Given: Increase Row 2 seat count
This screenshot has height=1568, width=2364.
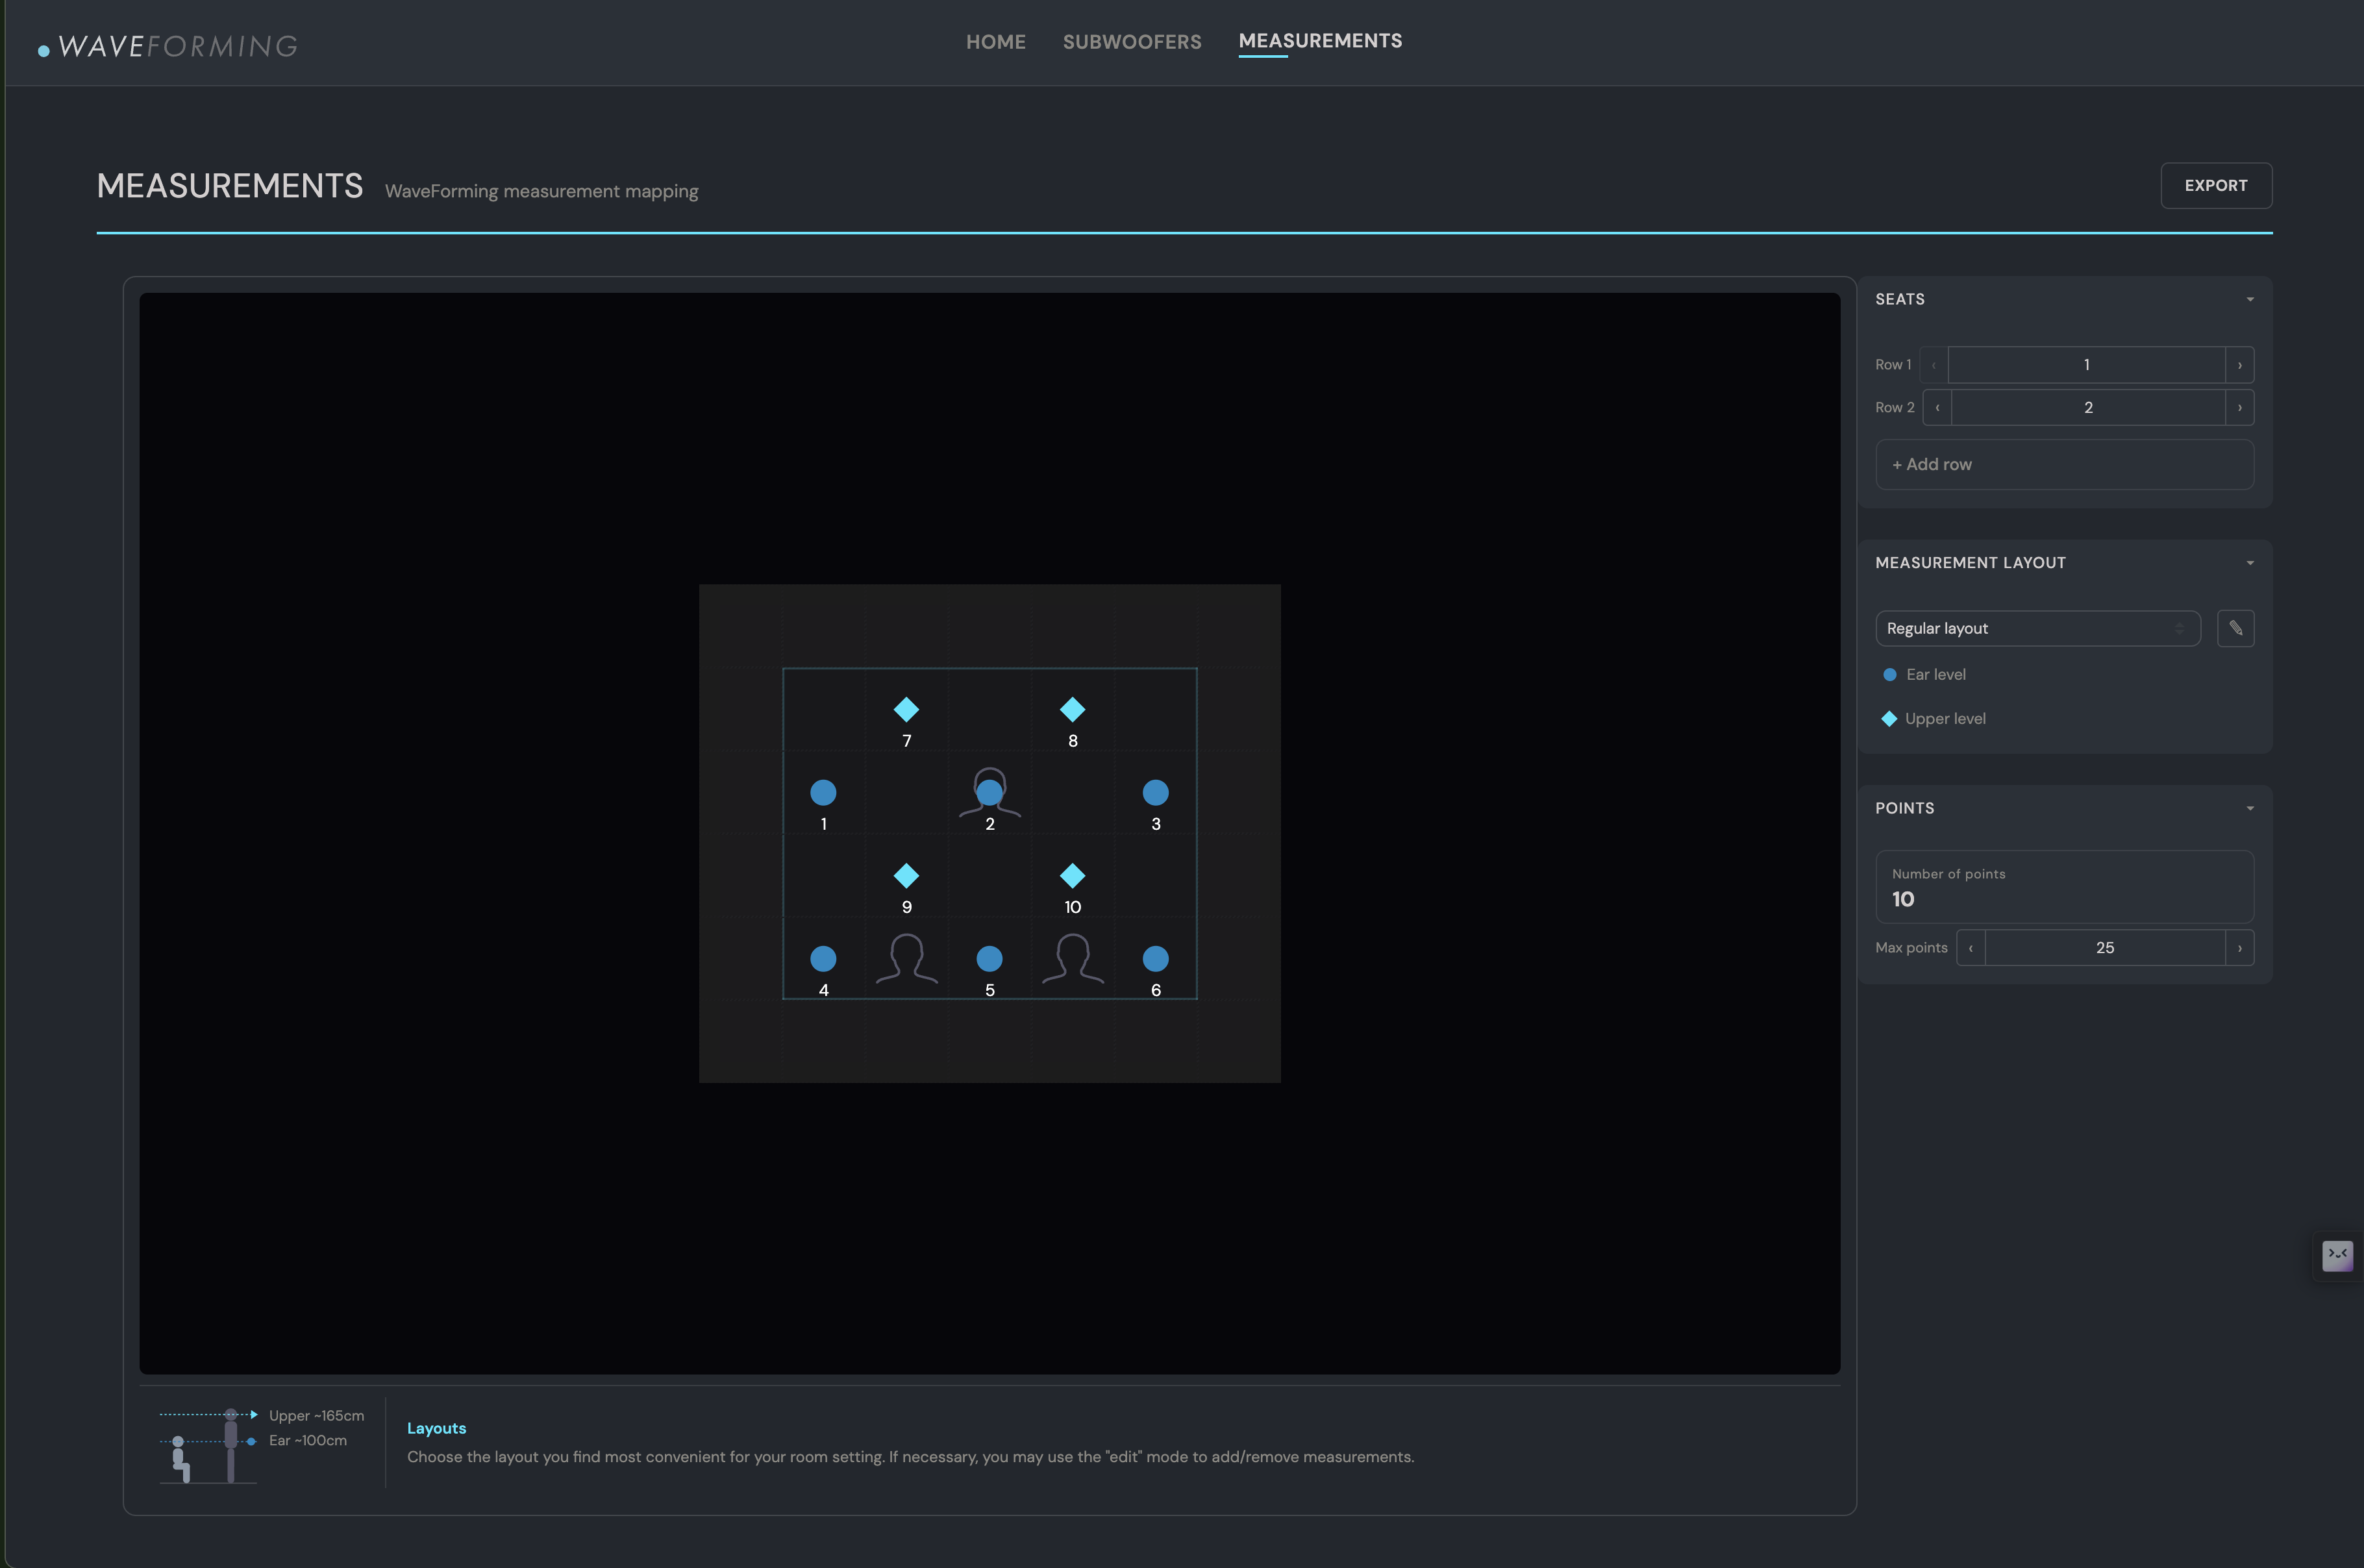Looking at the screenshot, I should [2239, 408].
